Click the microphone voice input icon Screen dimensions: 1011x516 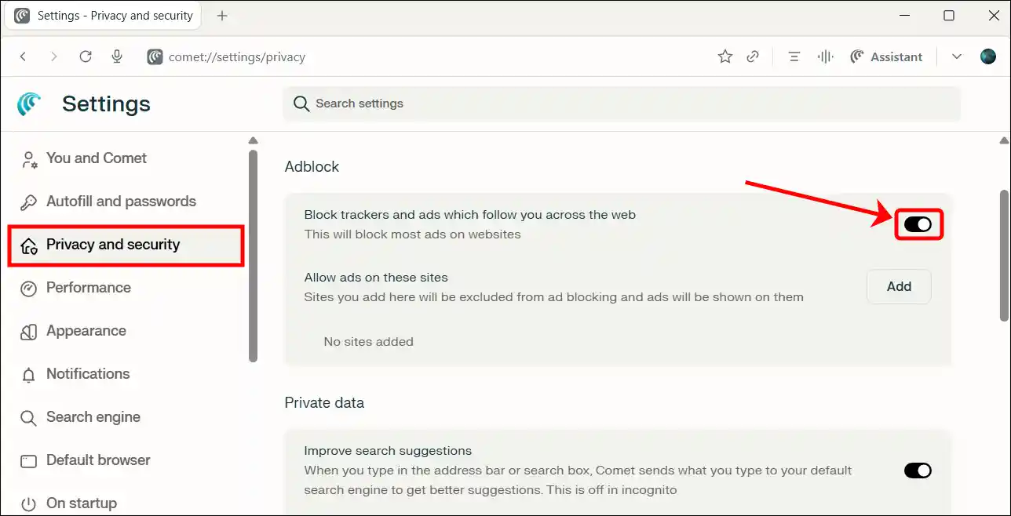[x=117, y=56]
